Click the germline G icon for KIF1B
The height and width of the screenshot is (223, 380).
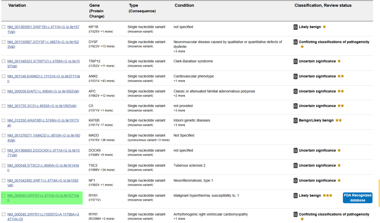[x=295, y=27]
